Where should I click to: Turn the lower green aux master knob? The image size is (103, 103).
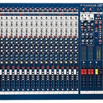[83, 41]
